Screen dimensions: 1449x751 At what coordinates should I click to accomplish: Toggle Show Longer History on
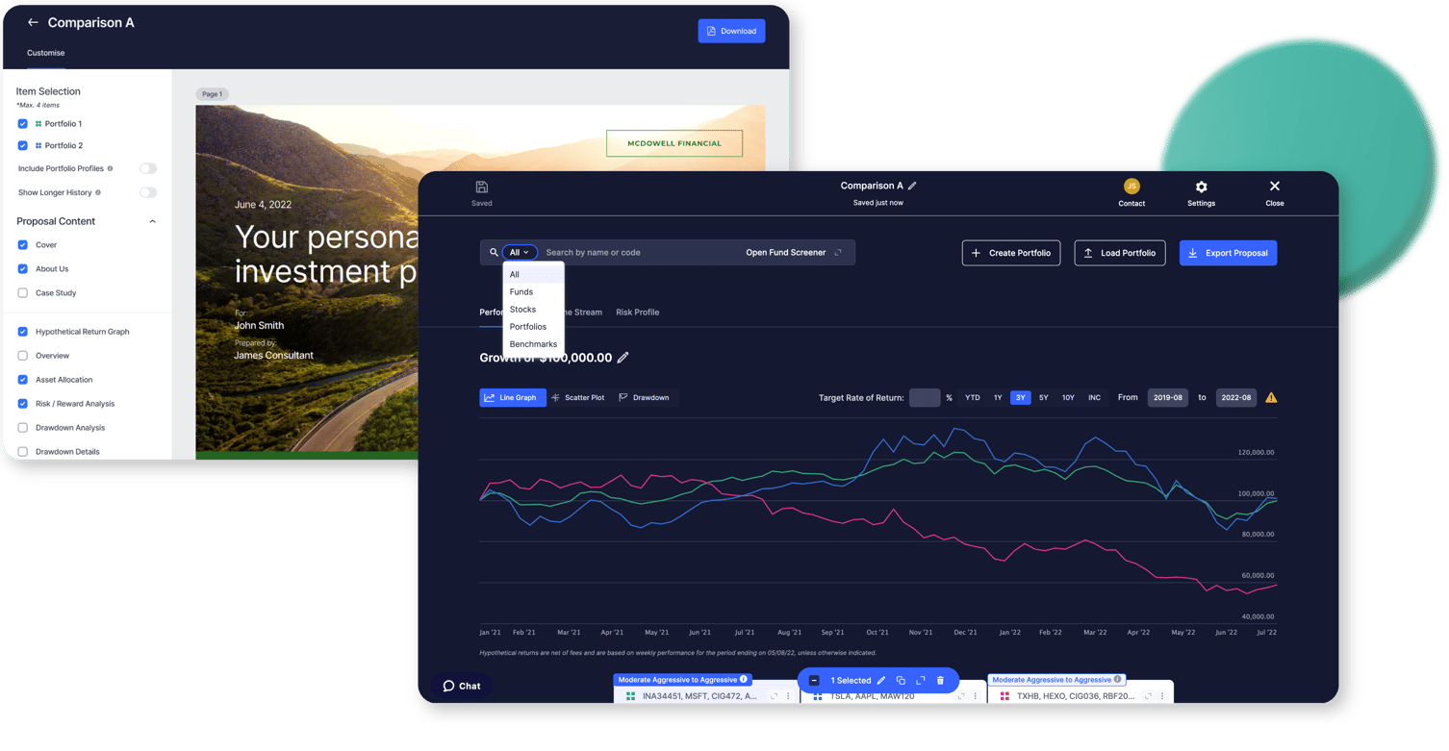click(147, 192)
